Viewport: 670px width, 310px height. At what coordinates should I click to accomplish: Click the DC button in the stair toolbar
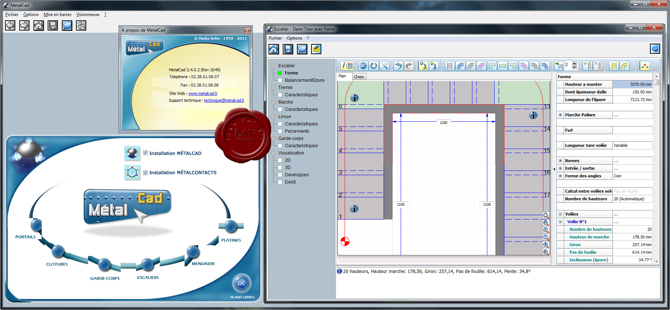363,66
